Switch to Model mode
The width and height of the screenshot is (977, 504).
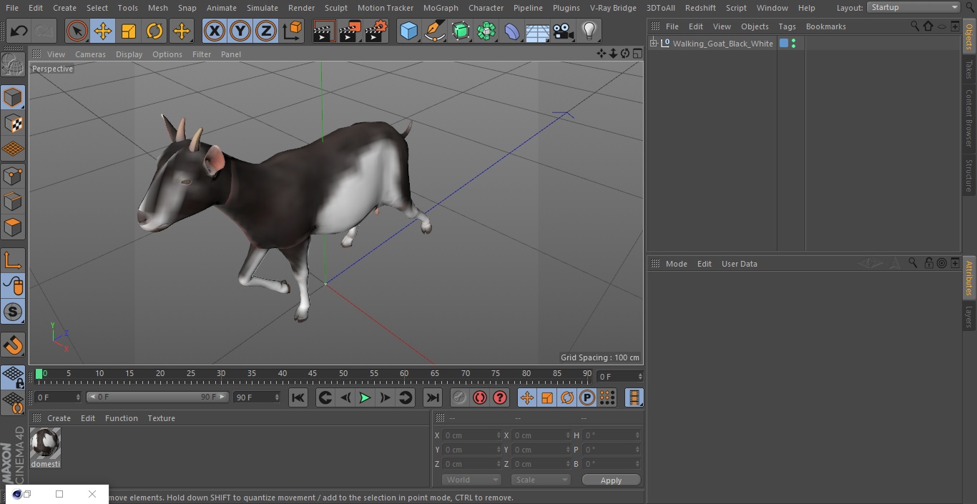pos(13,97)
